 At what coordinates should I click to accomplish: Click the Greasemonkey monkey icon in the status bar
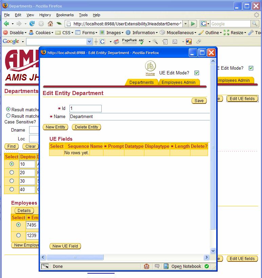(146, 266)
